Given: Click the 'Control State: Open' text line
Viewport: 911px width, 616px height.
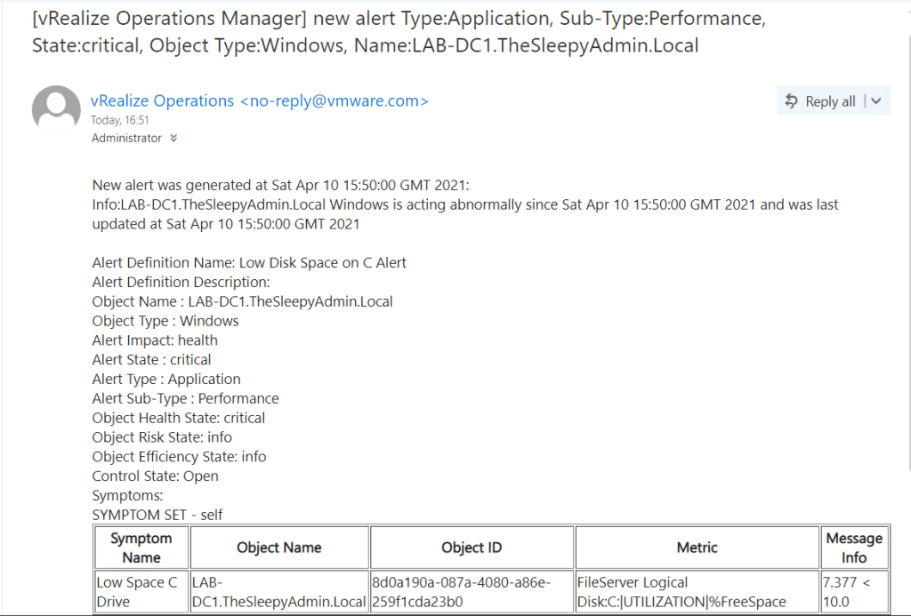Looking at the screenshot, I should pos(155,476).
